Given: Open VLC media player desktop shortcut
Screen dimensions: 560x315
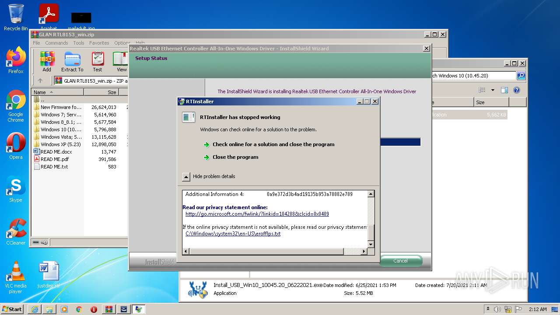Looking at the screenshot, I should (x=16, y=277).
